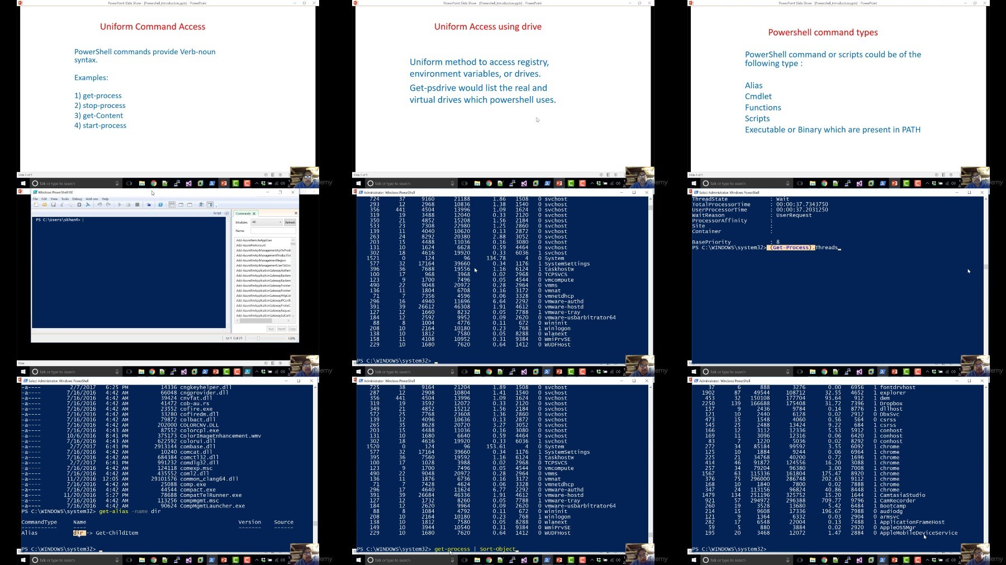Launch PowerShell.exe from the ISE toolbar icon
Image resolution: width=1006 pixels, height=565 pixels.
(160, 205)
